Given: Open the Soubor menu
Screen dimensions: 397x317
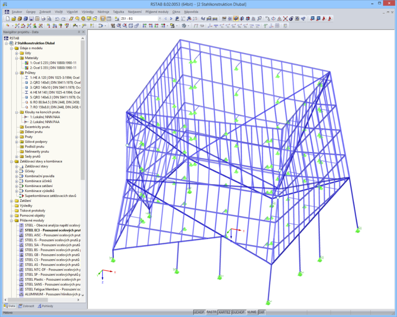Looking at the screenshot, I should (x=17, y=11).
